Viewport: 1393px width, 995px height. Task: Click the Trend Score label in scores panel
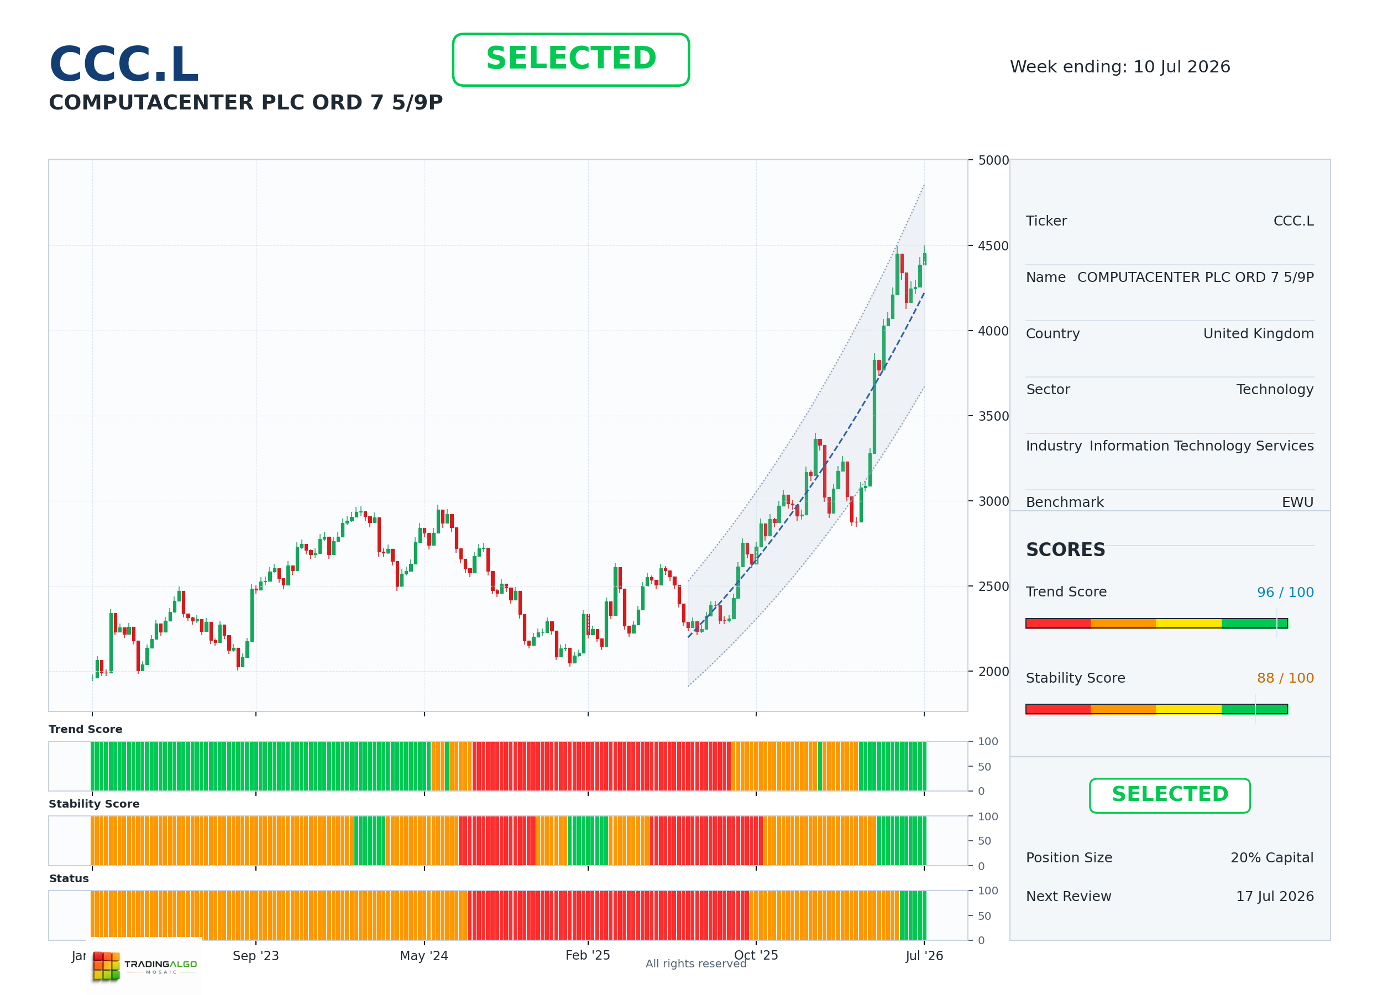(1066, 592)
